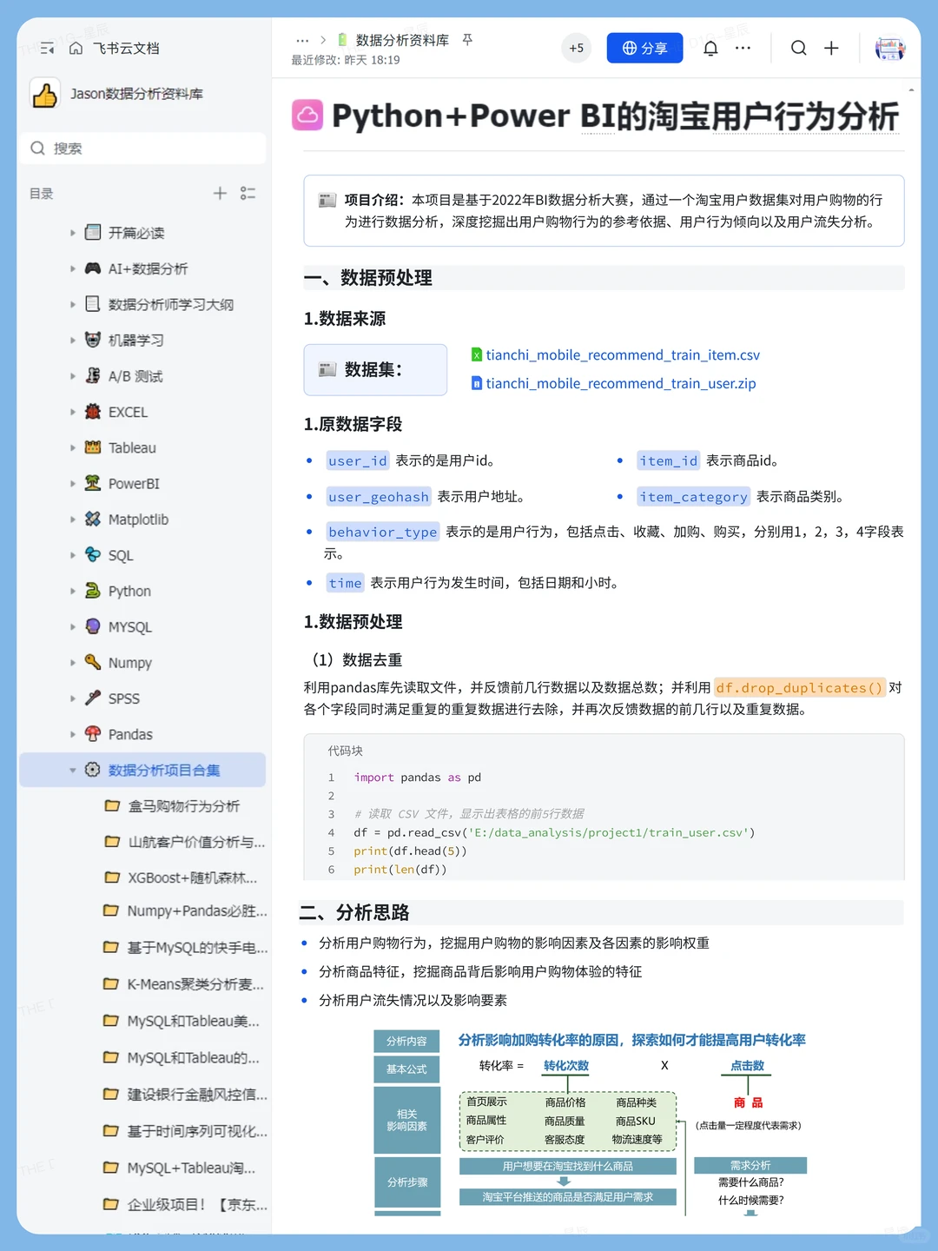
Task: Open the PowerBI palm tree icon
Action: click(x=93, y=483)
